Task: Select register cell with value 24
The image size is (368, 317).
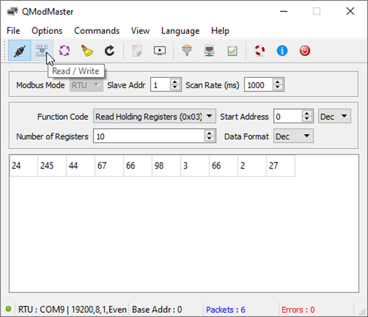Action: pyautogui.click(x=23, y=165)
